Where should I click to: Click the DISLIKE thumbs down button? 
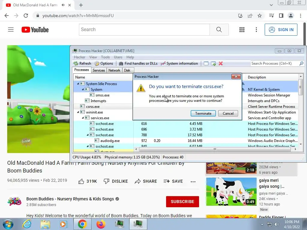[115, 181]
